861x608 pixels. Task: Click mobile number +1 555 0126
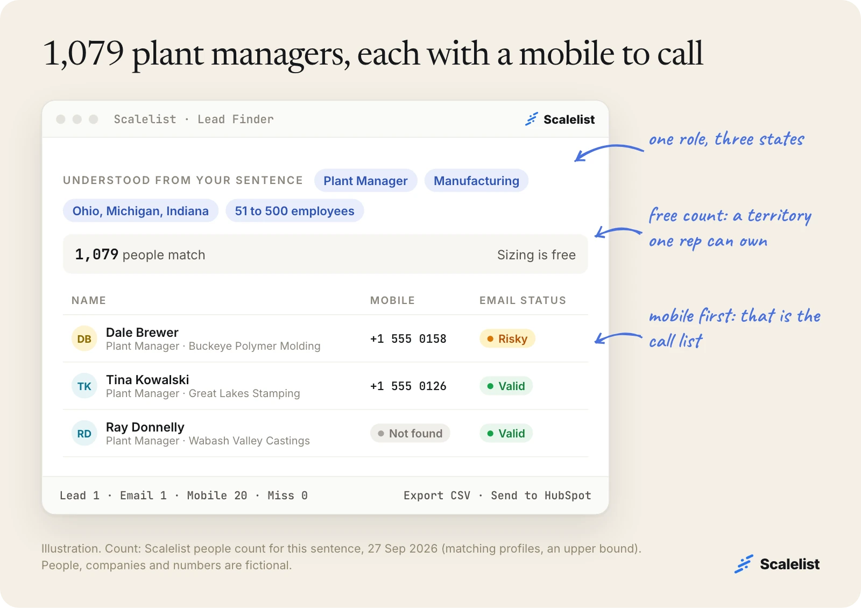click(408, 386)
